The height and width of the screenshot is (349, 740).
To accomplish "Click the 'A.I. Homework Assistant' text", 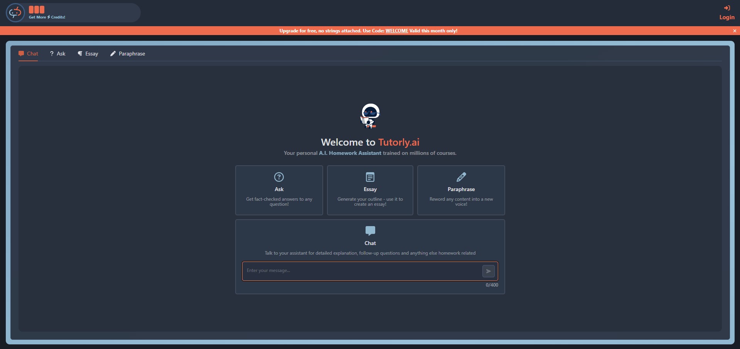I will [x=350, y=153].
